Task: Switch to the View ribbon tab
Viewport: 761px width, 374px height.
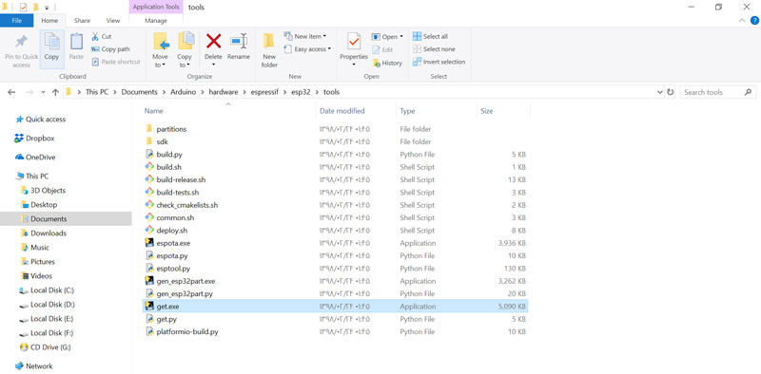Action: (113, 20)
